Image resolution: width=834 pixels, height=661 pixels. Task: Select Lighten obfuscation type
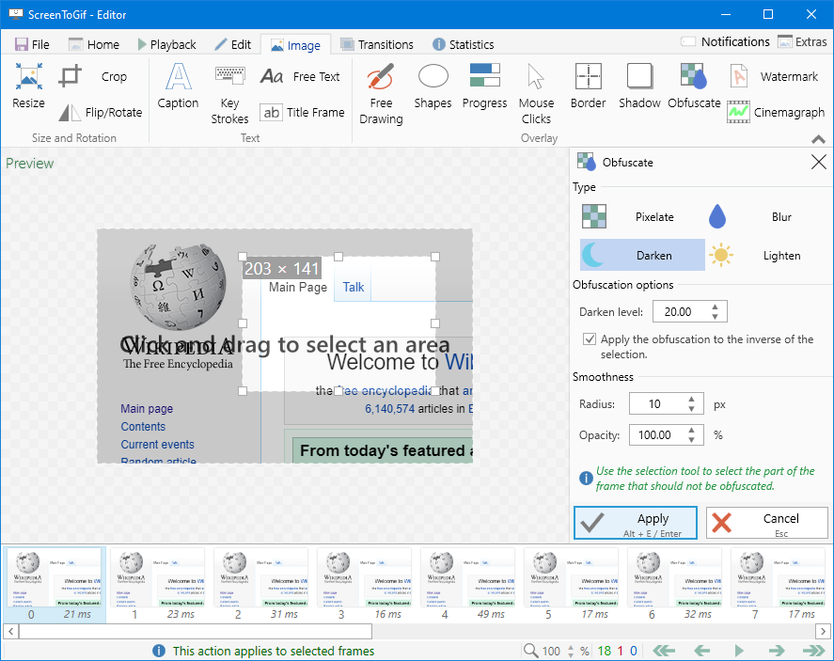pyautogui.click(x=768, y=255)
